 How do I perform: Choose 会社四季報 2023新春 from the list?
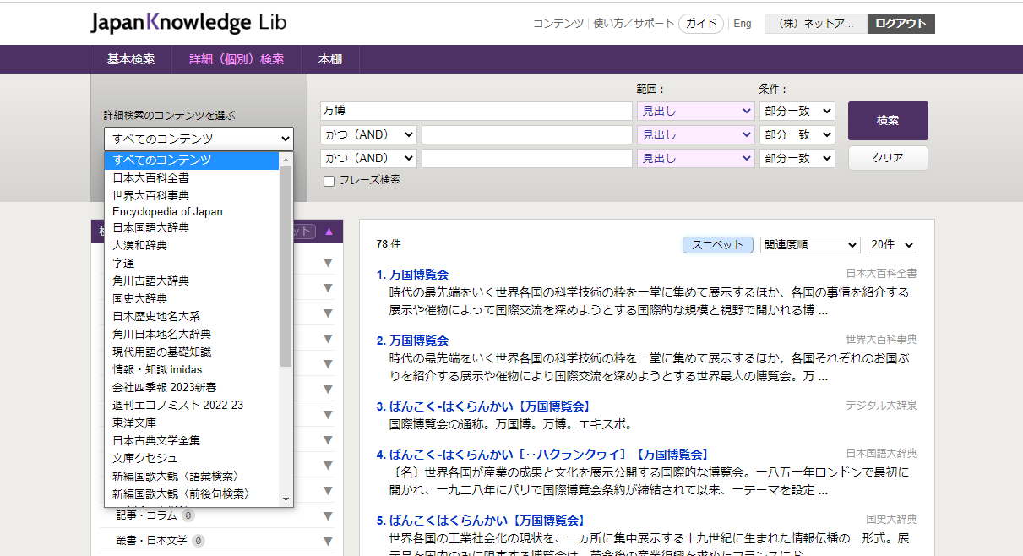pyautogui.click(x=192, y=387)
